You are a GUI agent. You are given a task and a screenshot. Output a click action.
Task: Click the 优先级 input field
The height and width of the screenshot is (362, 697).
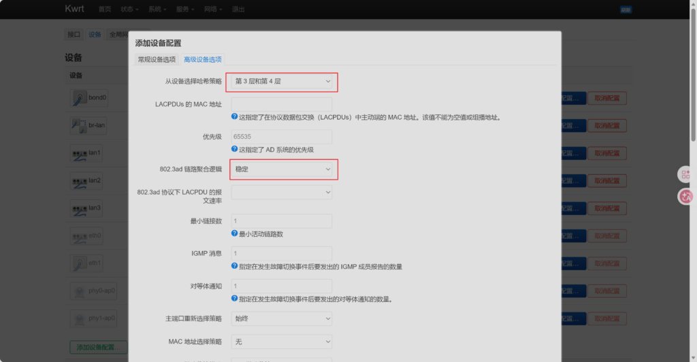pyautogui.click(x=282, y=137)
